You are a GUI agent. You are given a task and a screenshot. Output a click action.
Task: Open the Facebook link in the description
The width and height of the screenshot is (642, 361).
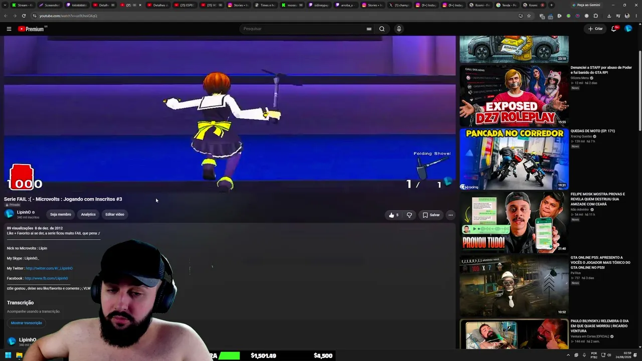pyautogui.click(x=46, y=278)
